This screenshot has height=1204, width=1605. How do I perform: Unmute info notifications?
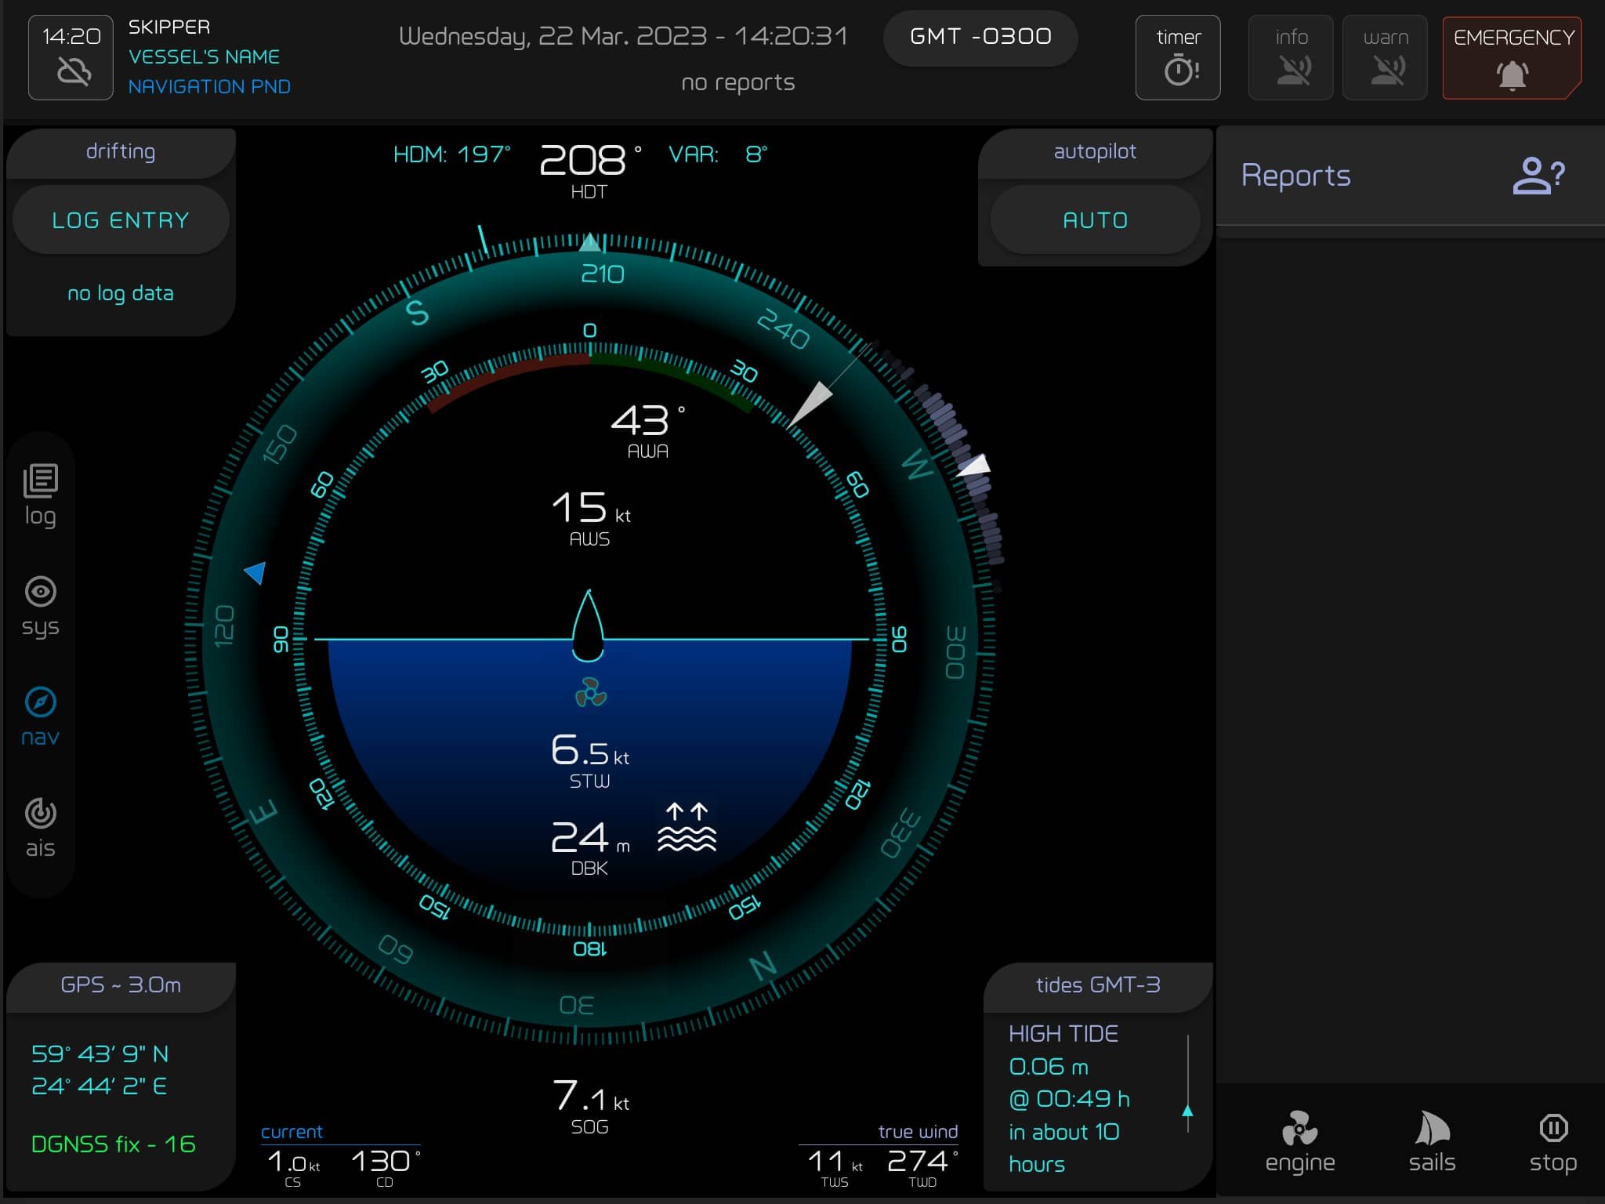tap(1291, 57)
